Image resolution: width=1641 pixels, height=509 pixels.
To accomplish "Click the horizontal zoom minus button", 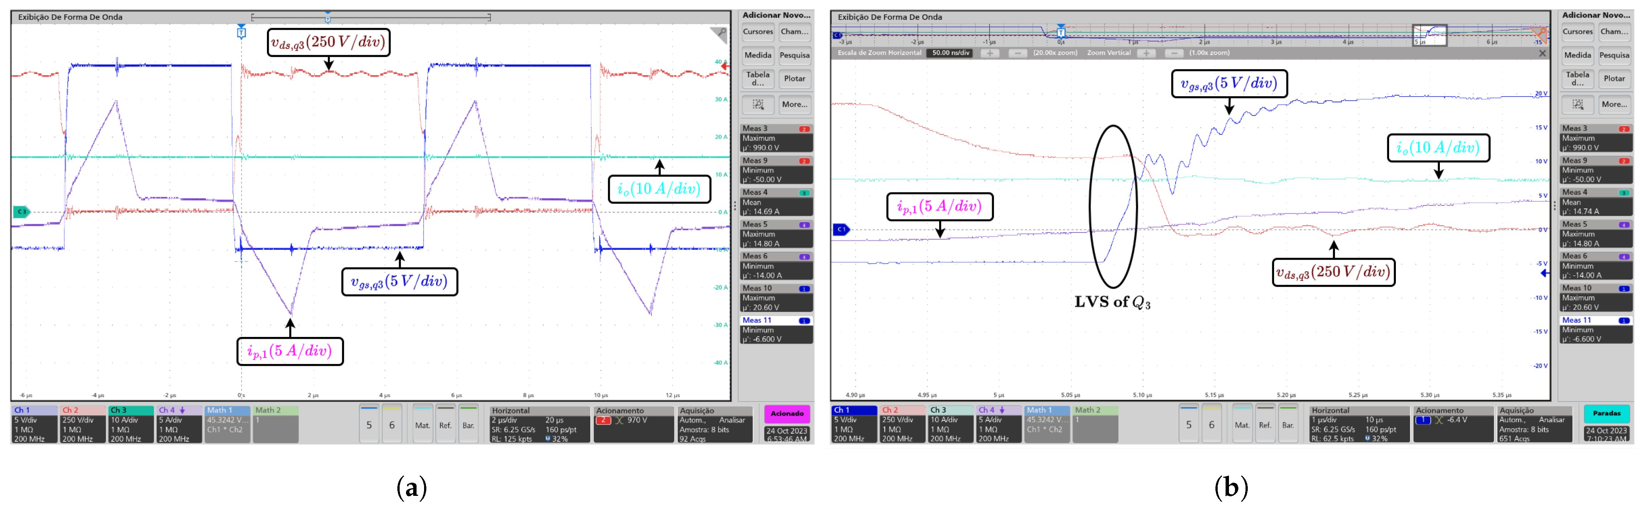I will [x=1017, y=53].
